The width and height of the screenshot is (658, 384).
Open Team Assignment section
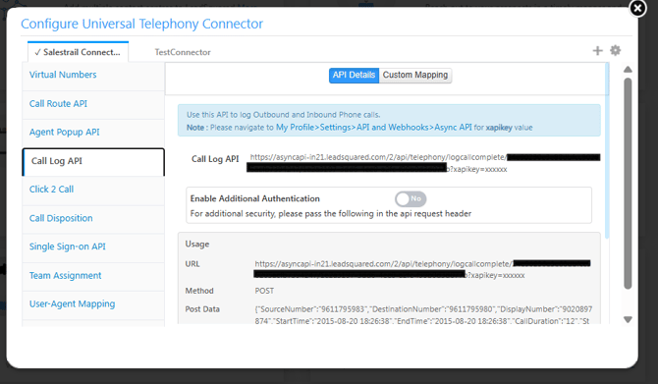tap(93, 276)
